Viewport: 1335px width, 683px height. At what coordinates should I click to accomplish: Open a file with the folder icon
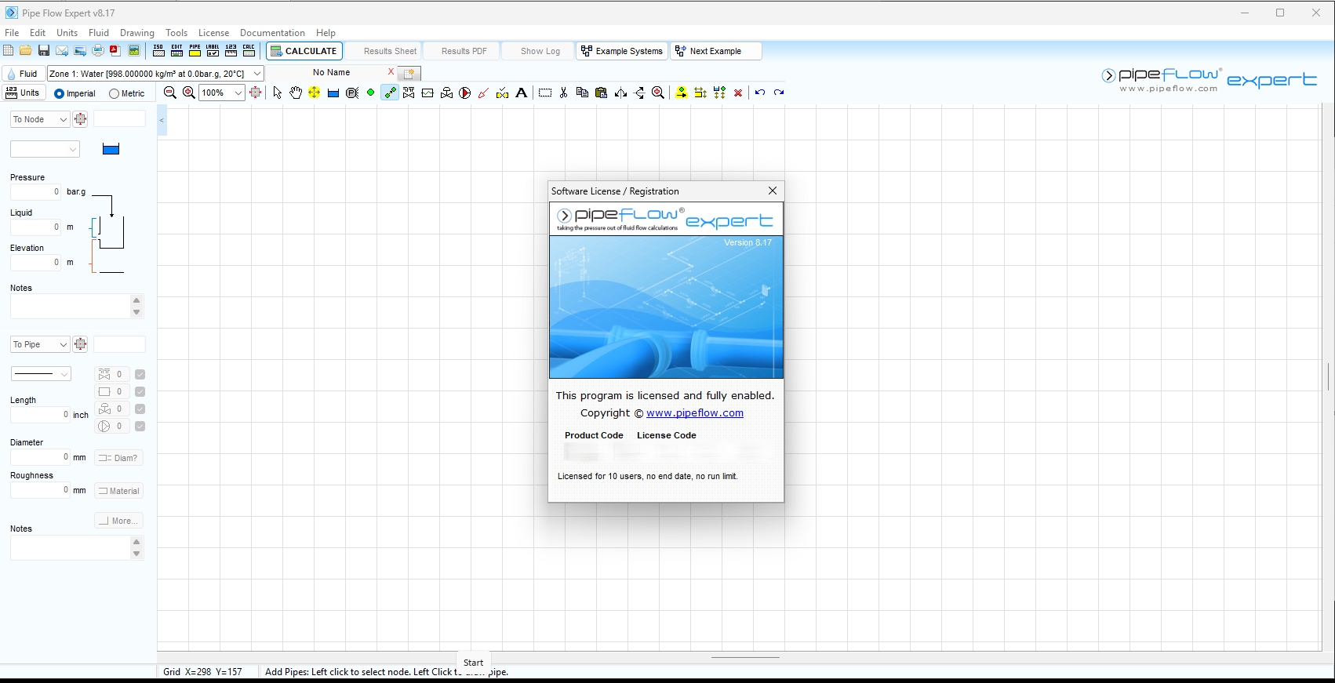26,51
